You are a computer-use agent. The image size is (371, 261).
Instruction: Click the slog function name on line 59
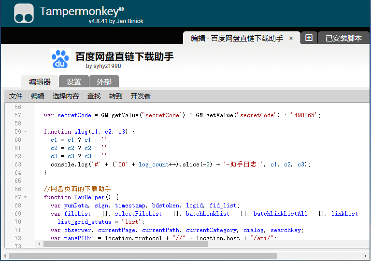(81, 132)
